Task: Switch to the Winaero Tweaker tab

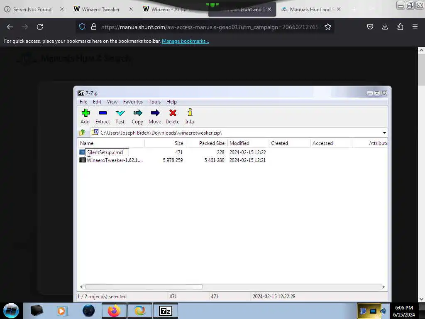Action: click(101, 9)
